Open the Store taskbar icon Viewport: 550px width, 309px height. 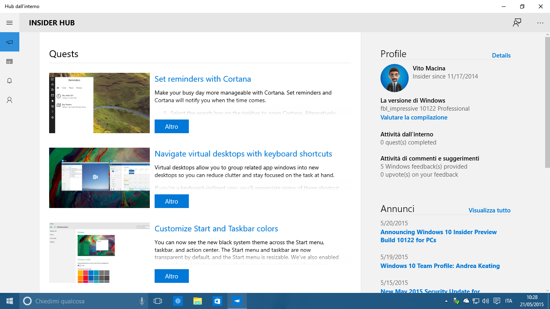tap(217, 301)
